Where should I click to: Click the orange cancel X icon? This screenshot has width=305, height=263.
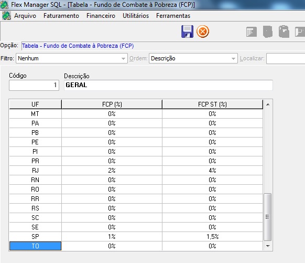pyautogui.click(x=203, y=31)
